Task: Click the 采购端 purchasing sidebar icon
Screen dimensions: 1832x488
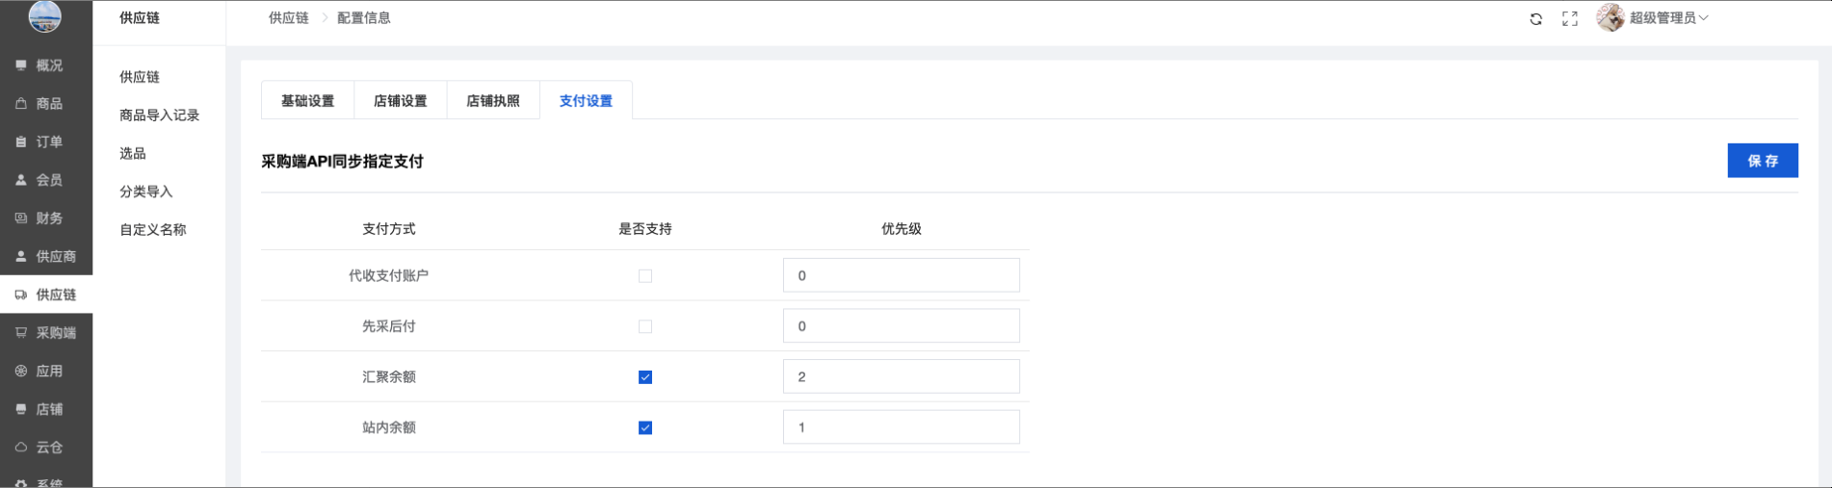Action: coord(21,333)
